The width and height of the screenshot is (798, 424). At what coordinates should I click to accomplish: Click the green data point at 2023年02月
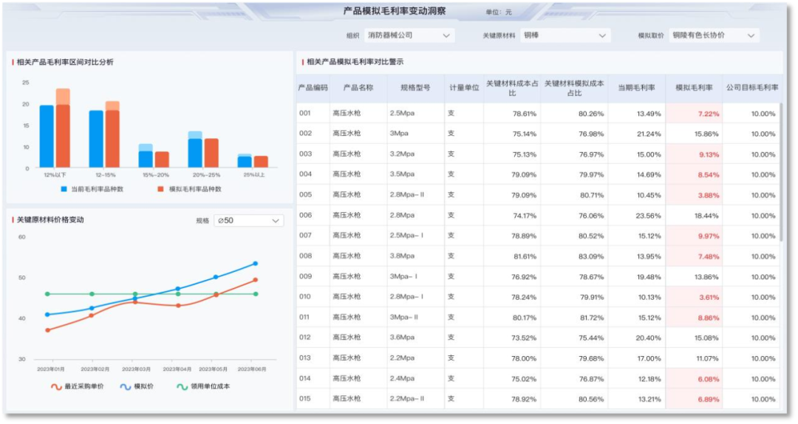(x=92, y=294)
